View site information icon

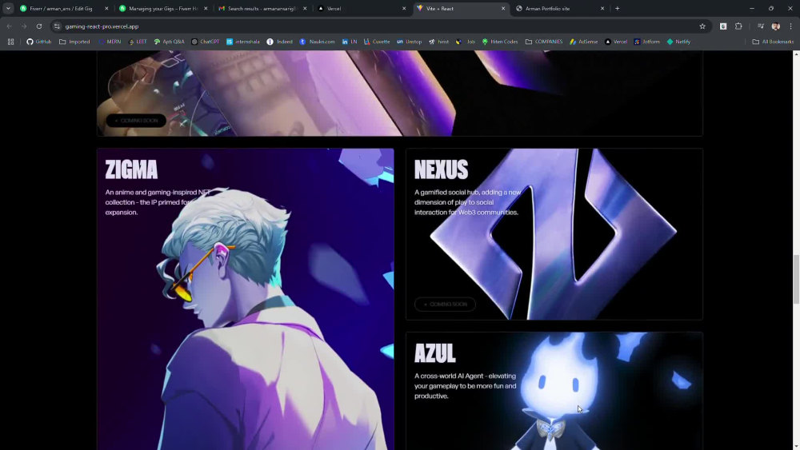[57, 26]
